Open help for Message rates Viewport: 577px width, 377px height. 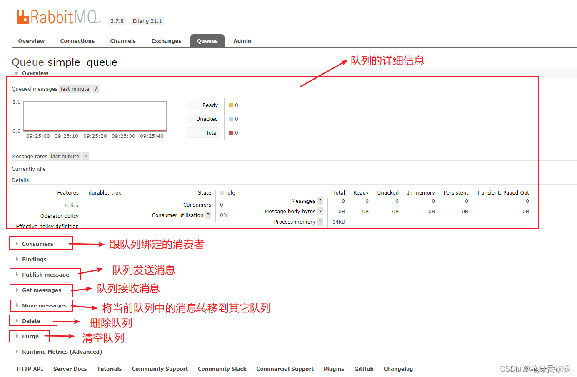[85, 156]
